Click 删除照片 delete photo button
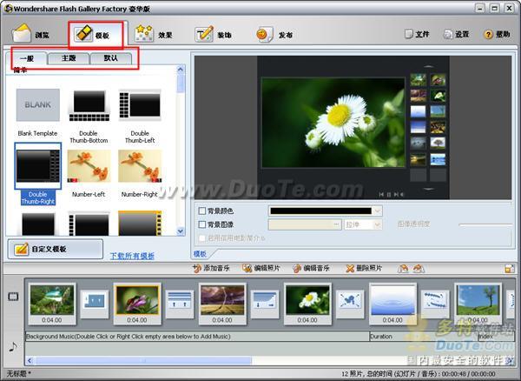The height and width of the screenshot is (381, 521). [364, 268]
